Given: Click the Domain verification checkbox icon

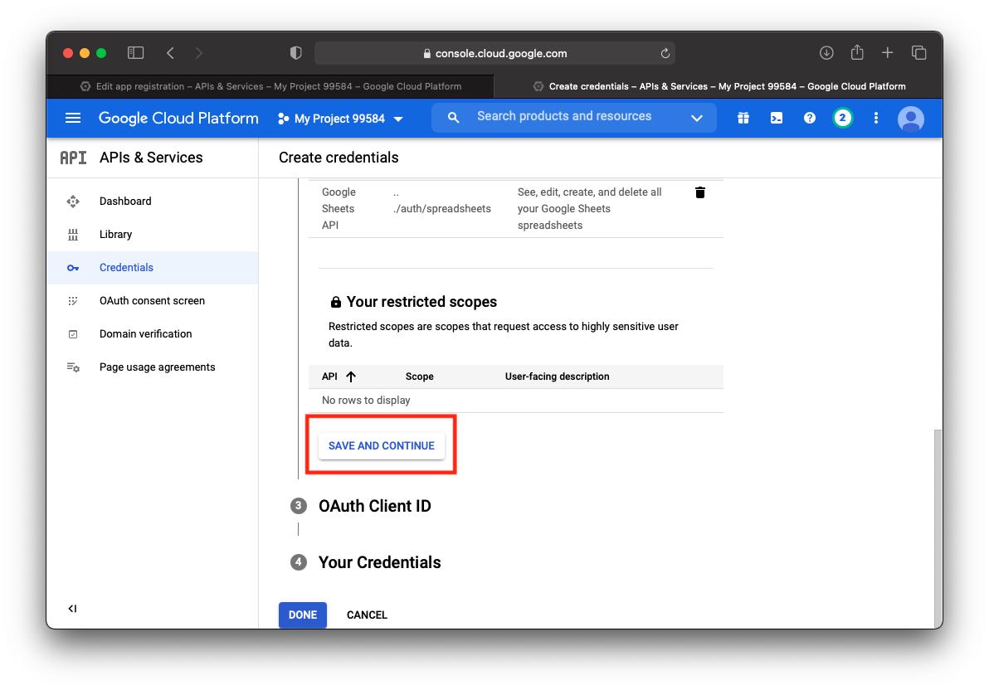Looking at the screenshot, I should coord(73,334).
